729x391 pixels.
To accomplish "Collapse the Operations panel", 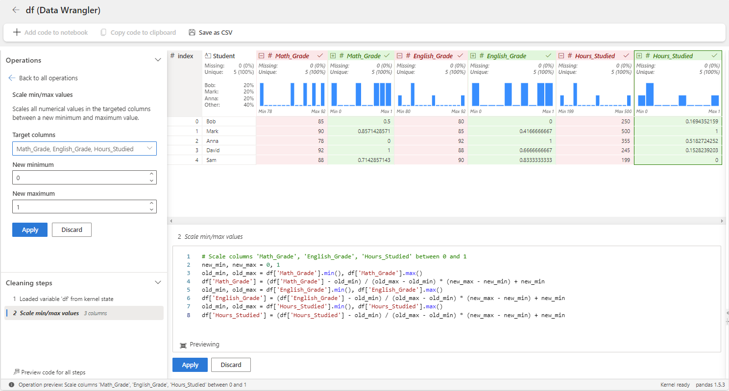I will click(158, 59).
